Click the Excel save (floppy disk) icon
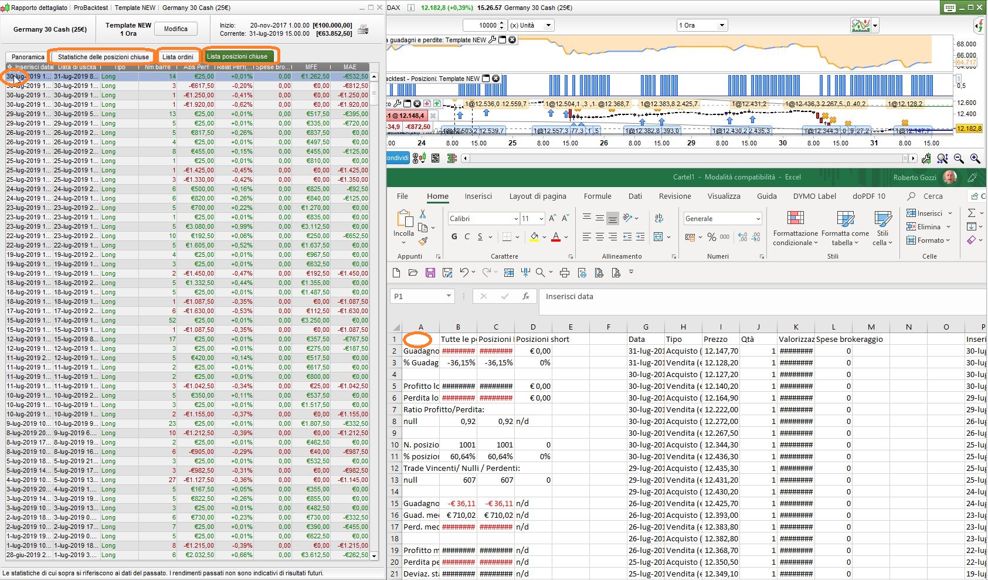This screenshot has height=580, width=988. tap(430, 273)
